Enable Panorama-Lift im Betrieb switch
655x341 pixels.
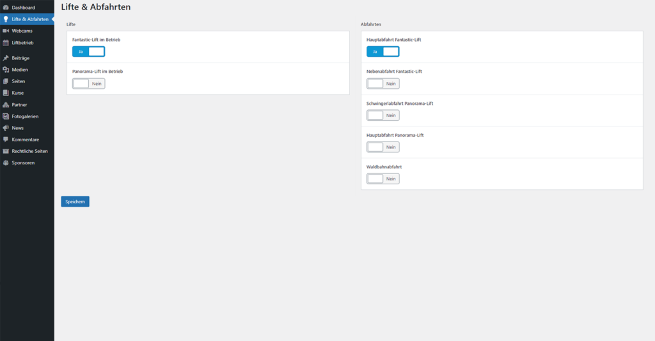(88, 84)
